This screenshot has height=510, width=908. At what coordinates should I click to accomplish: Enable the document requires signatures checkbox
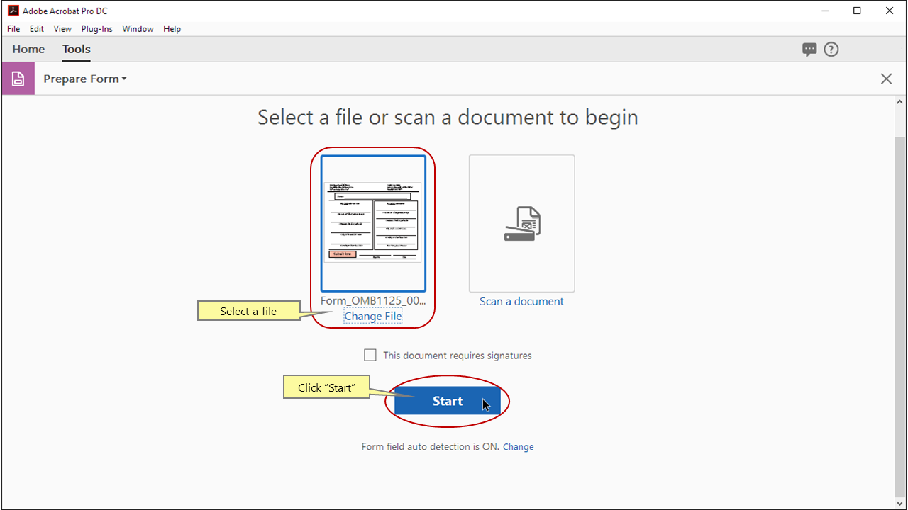370,355
